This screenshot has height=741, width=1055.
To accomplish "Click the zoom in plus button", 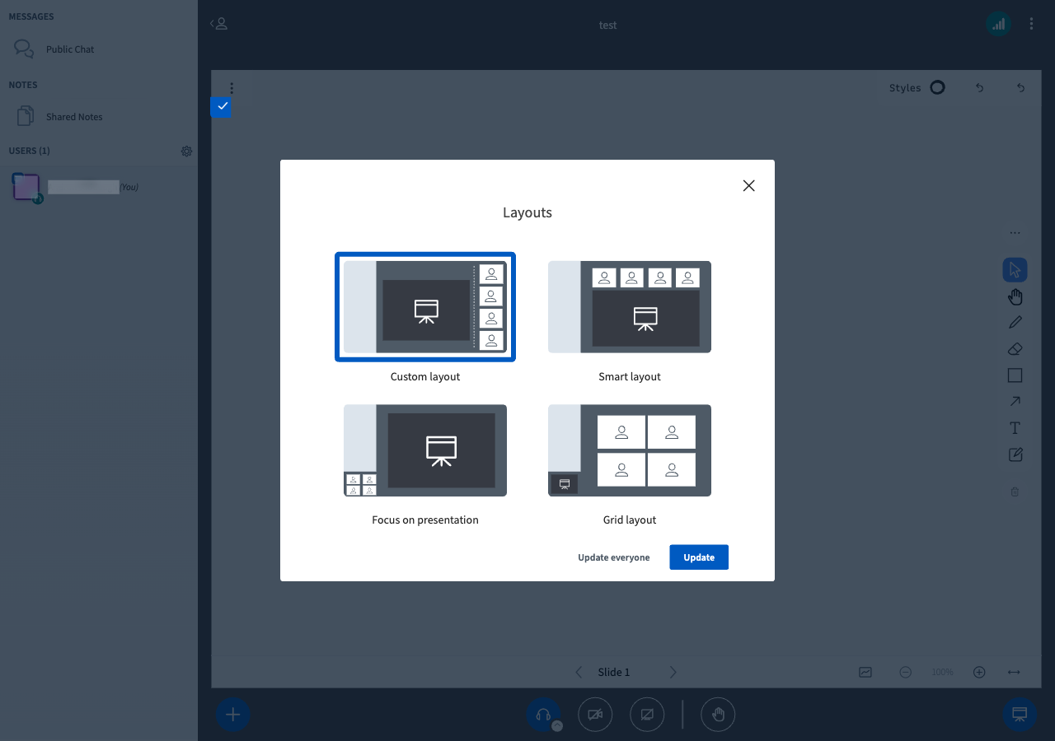I will (979, 672).
